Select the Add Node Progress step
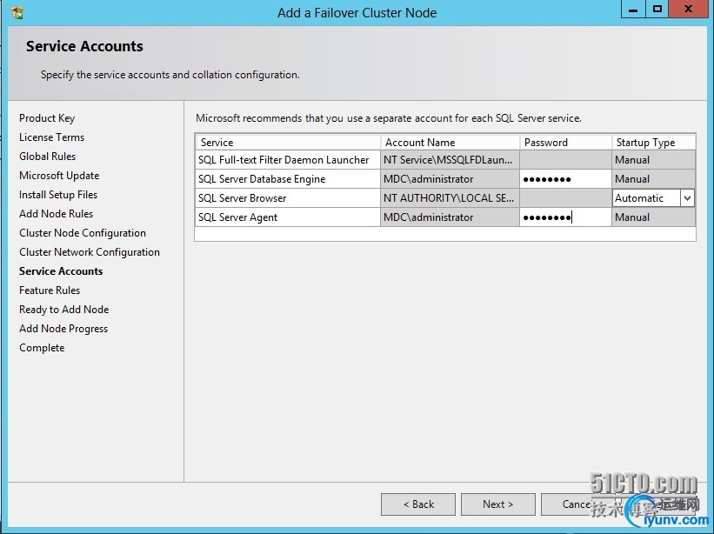The image size is (714, 534). point(63,329)
